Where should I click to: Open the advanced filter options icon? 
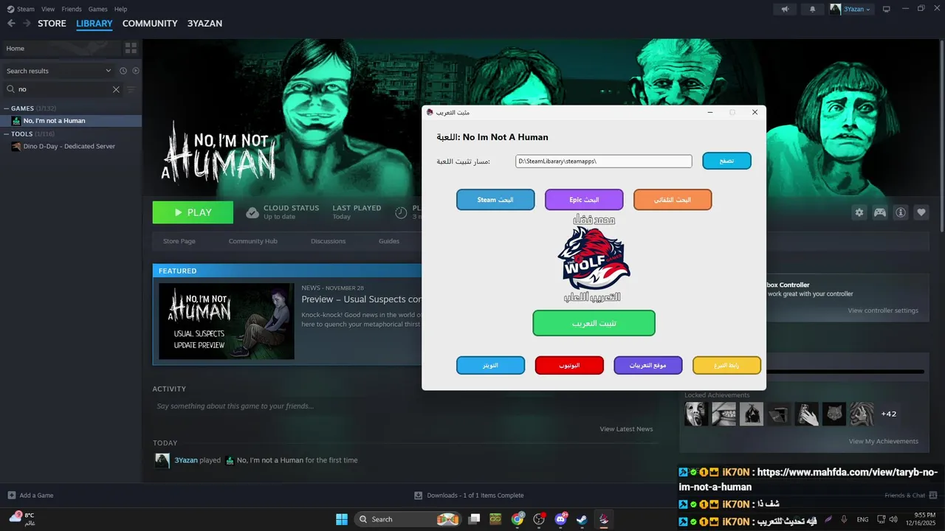(x=131, y=89)
